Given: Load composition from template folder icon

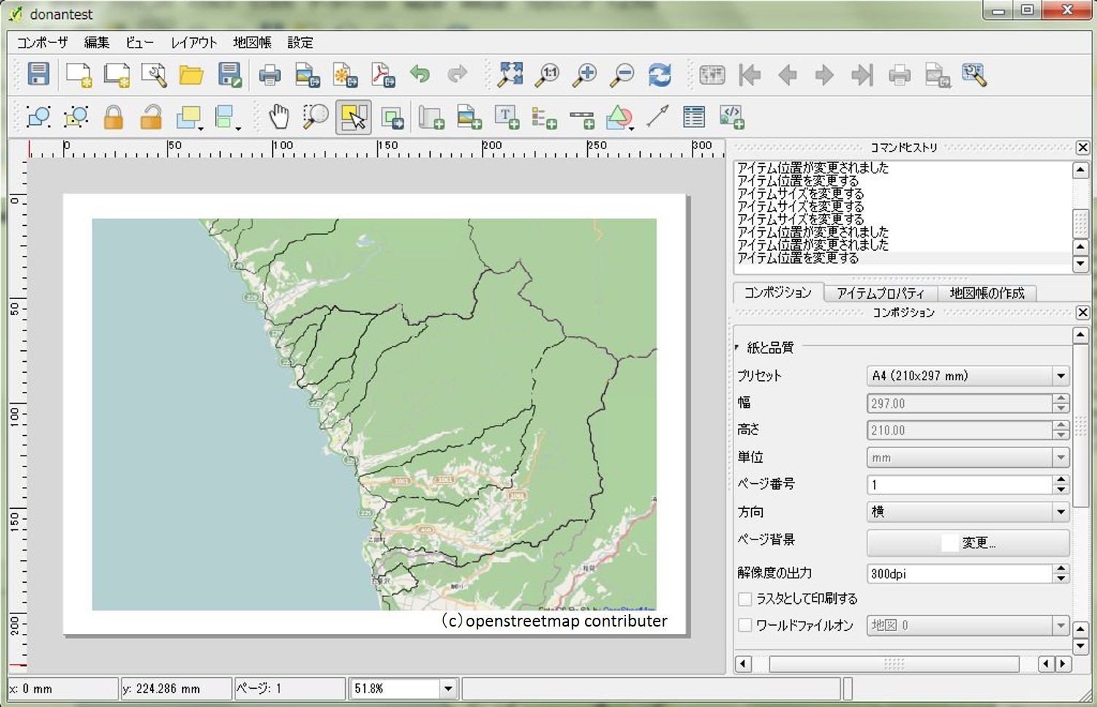Looking at the screenshot, I should pyautogui.click(x=192, y=75).
